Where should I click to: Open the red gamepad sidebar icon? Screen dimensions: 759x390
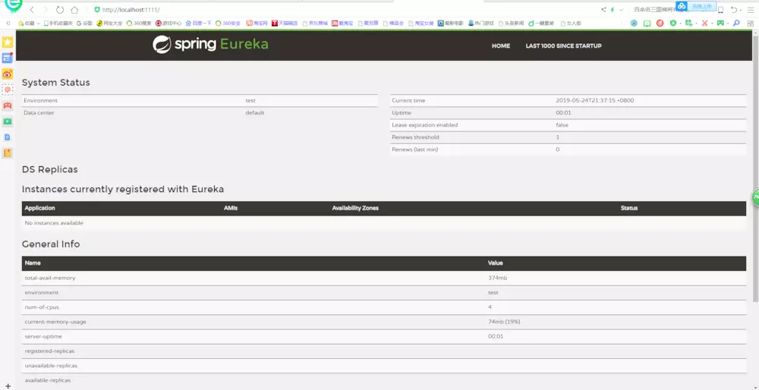(8, 105)
